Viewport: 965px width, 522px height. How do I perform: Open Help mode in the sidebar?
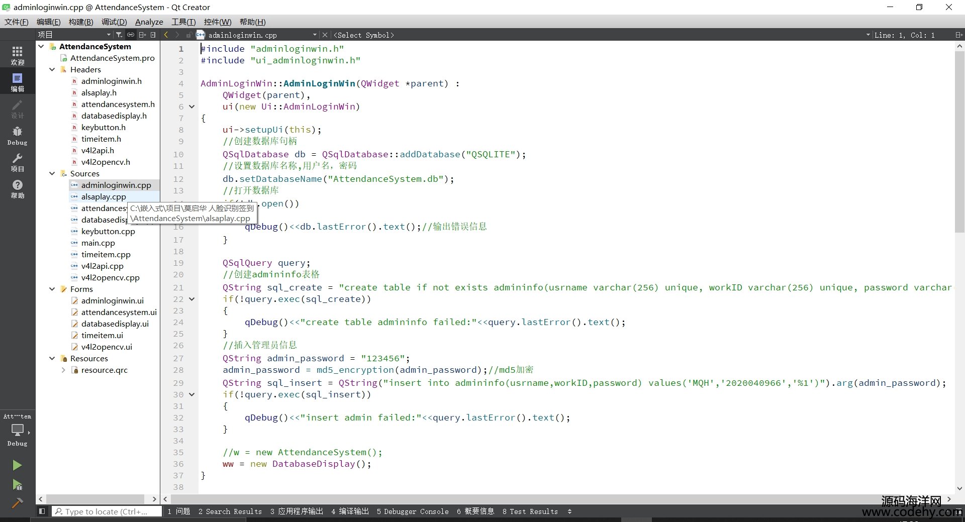click(x=17, y=189)
